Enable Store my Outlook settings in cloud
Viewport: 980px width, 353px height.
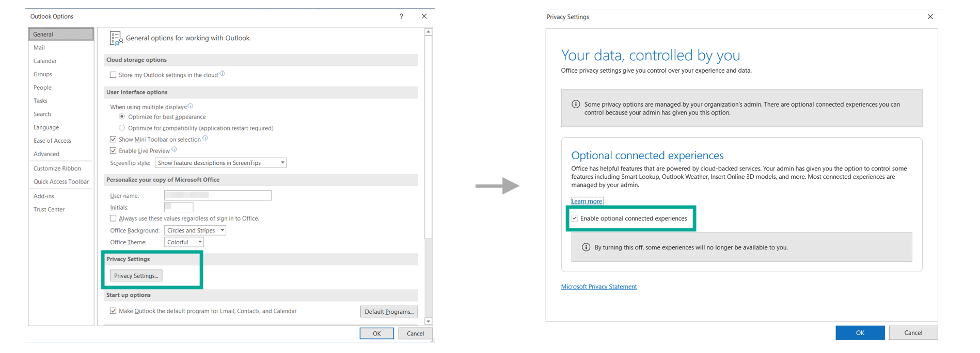pos(113,75)
